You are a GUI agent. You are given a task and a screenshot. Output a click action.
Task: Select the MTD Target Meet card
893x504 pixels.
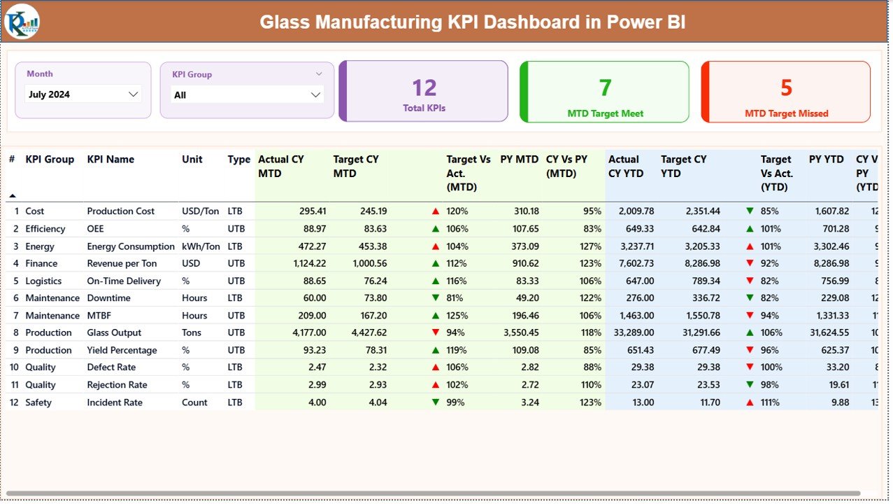point(603,91)
